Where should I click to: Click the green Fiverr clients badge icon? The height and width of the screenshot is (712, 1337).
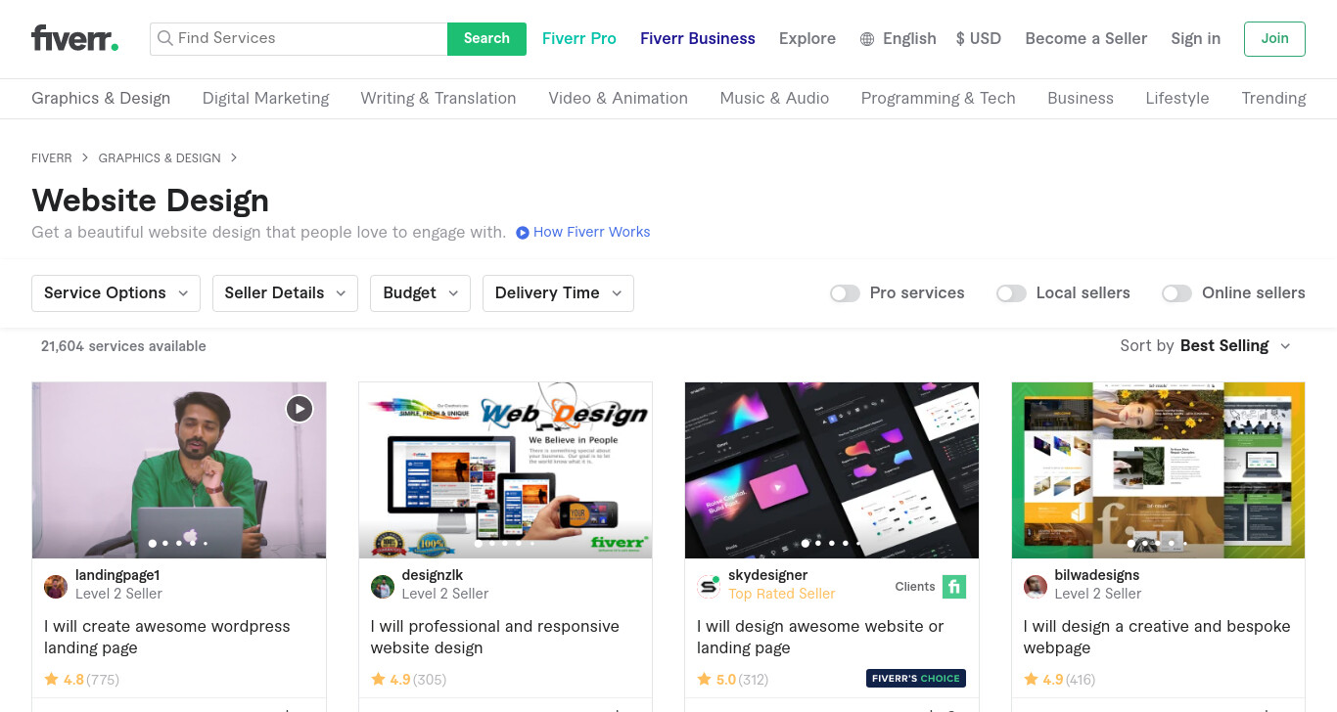(954, 587)
